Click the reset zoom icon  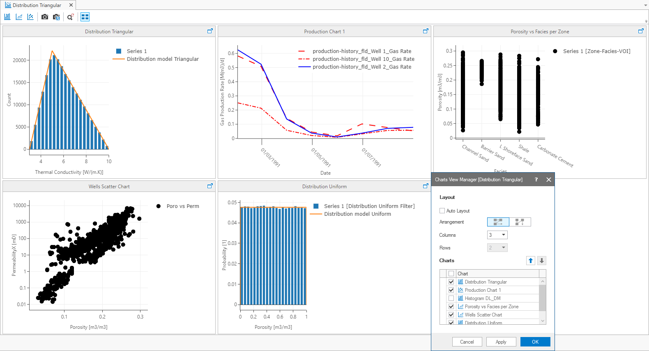point(70,17)
